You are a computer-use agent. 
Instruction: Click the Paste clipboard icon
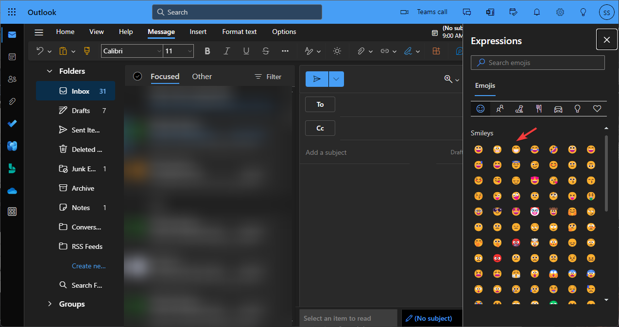click(63, 51)
